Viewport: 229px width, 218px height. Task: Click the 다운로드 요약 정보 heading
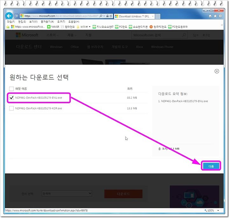173,94
